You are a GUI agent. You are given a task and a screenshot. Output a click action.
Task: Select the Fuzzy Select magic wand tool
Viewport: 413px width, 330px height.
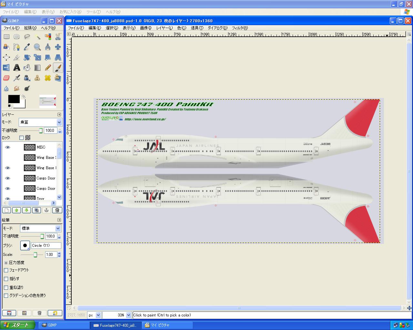tap(37, 37)
